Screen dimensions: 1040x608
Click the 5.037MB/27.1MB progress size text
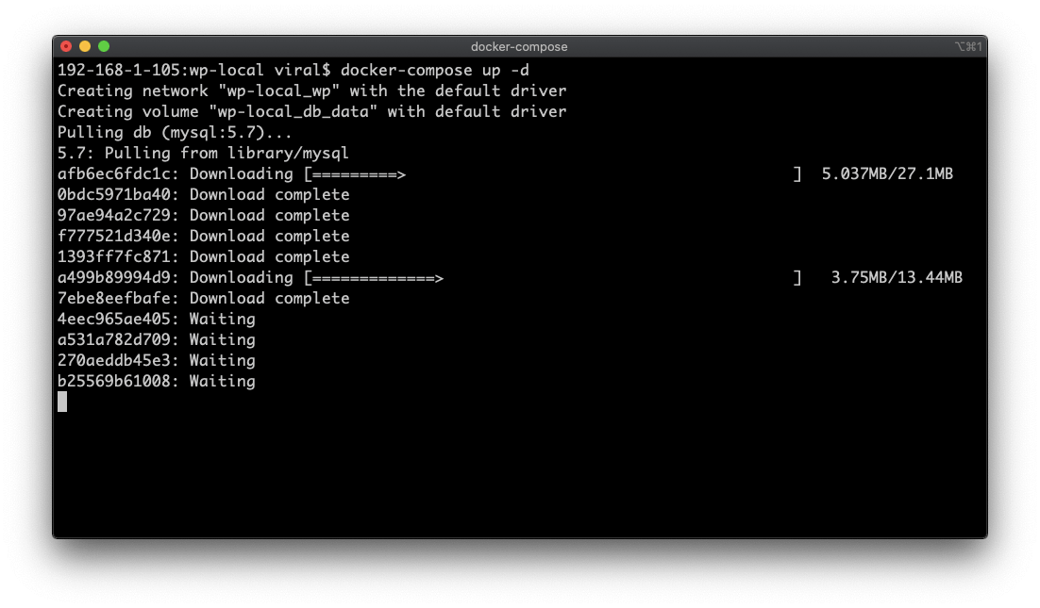click(887, 174)
